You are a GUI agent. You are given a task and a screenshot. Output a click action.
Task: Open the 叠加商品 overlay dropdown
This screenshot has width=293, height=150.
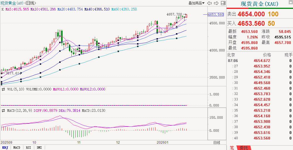[x=196, y=3]
